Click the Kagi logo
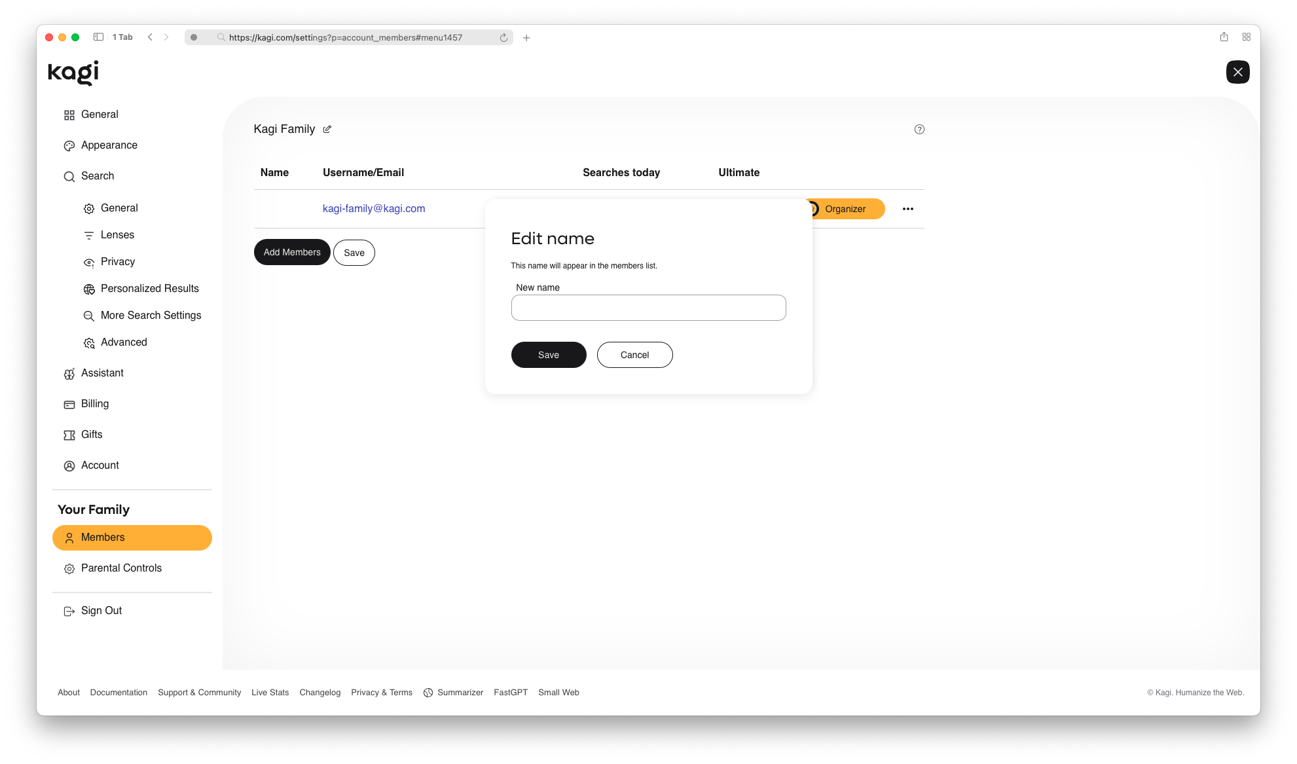The width and height of the screenshot is (1297, 764). [73, 73]
